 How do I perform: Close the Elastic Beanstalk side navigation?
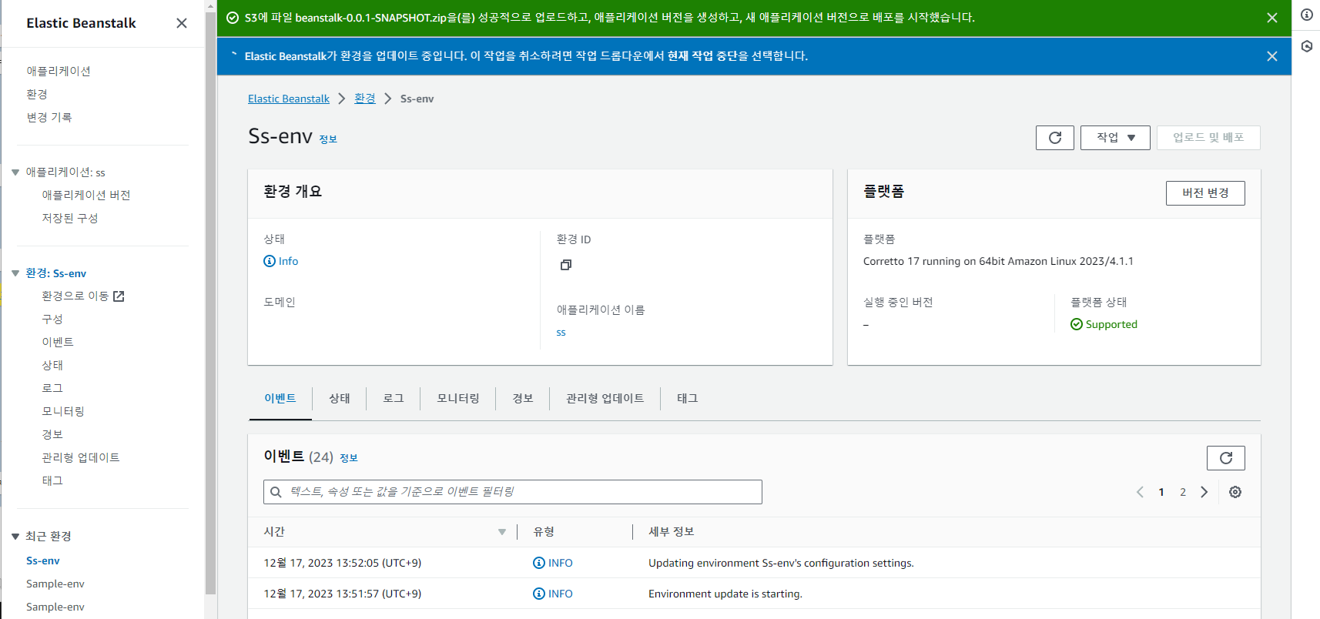[x=182, y=23]
